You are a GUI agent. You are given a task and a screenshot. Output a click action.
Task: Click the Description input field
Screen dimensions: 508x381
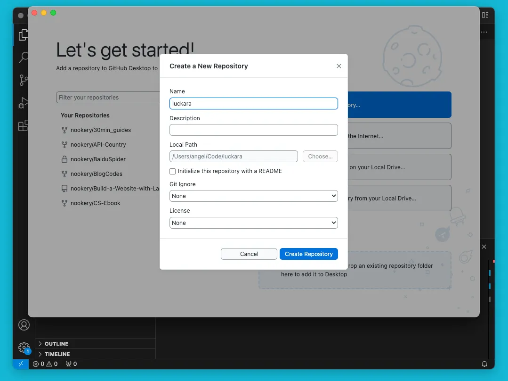[253, 130]
